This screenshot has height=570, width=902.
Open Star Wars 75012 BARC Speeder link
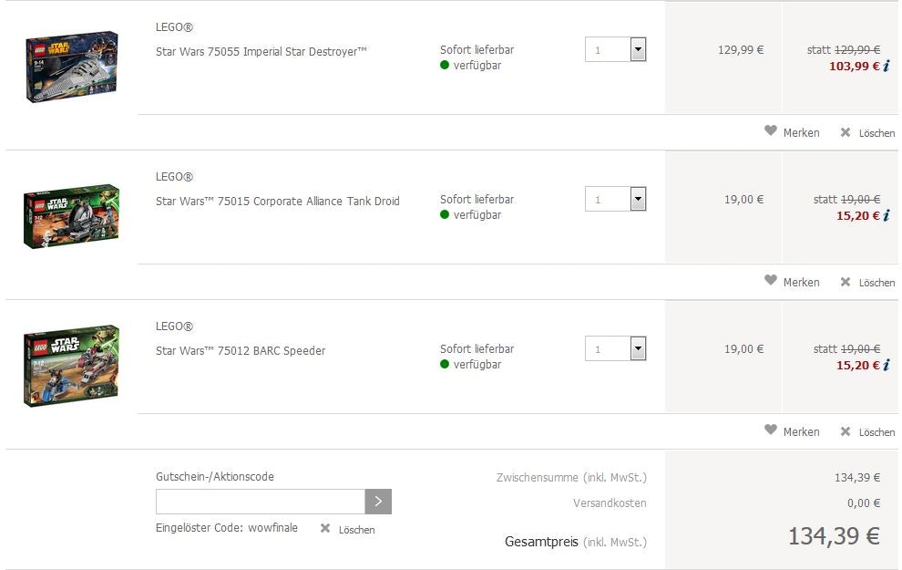tap(240, 350)
